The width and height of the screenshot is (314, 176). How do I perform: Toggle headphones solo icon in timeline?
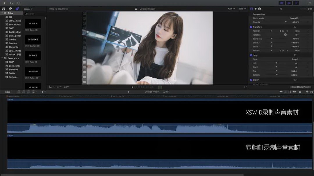pos(290,92)
